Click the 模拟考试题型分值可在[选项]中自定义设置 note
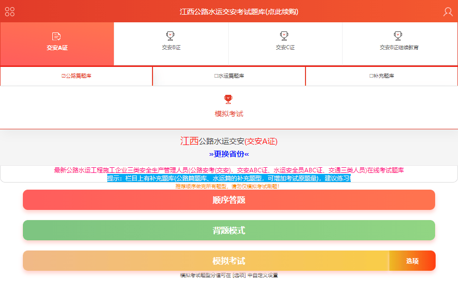Screen dimensions: 458x287 (229, 275)
